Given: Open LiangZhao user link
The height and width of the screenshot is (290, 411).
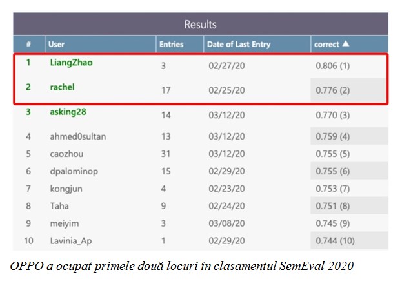Looking at the screenshot, I should coord(71,63).
